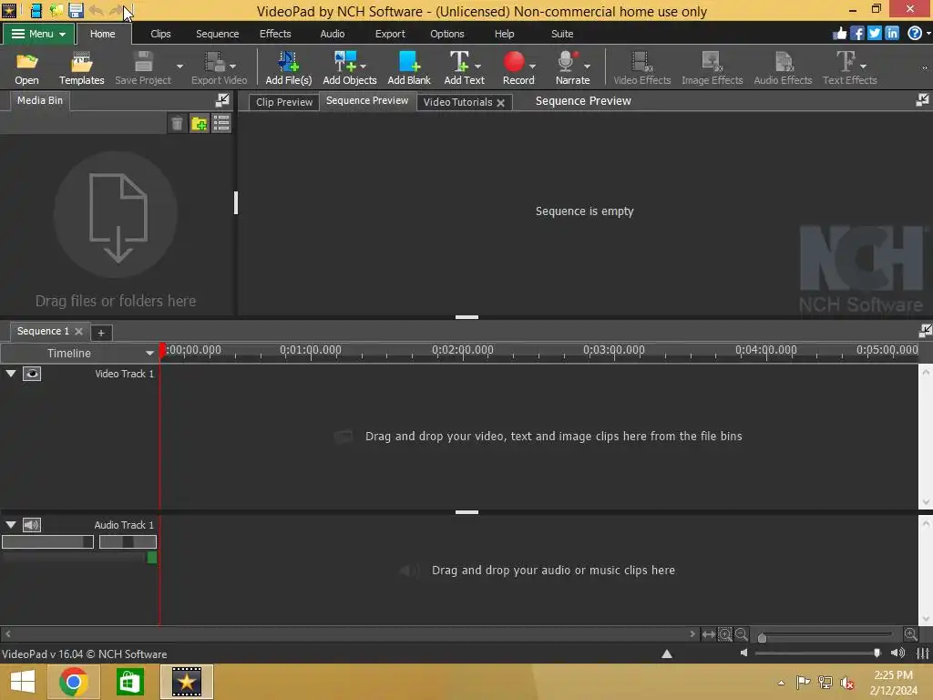Open a project with the Open icon
Screen dimensions: 933x700
(x=26, y=67)
